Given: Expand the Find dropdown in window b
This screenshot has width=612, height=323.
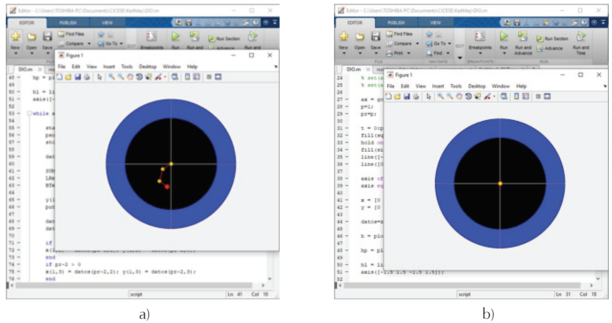Looking at the screenshot, I should pyautogui.click(x=438, y=53).
